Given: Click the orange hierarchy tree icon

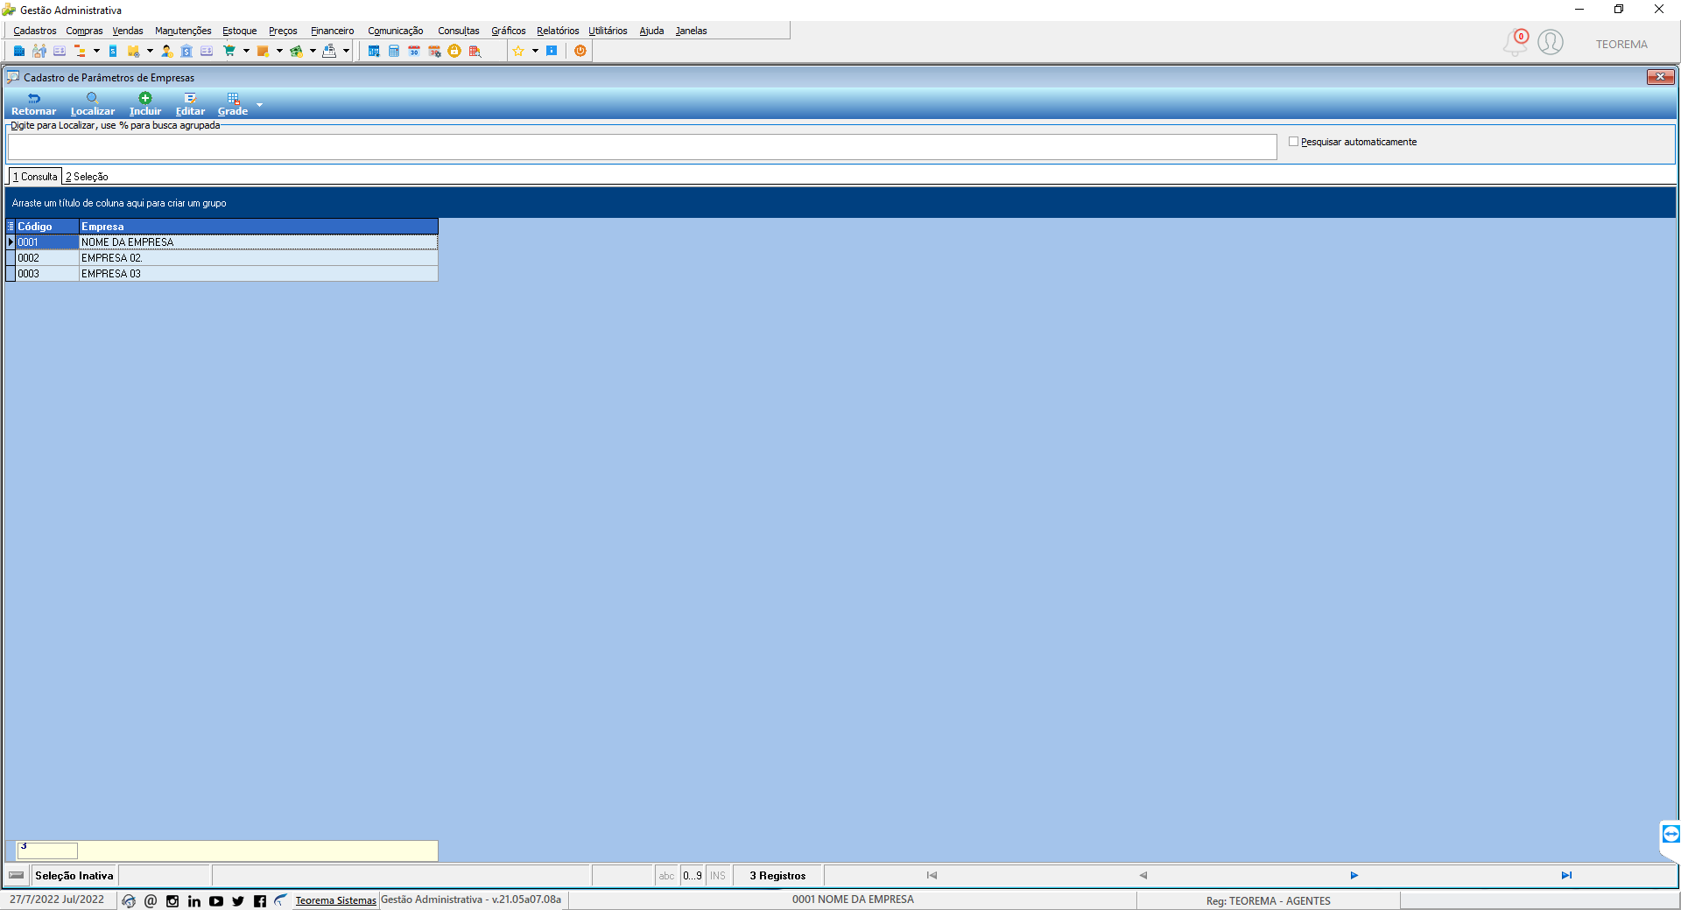Looking at the screenshot, I should point(80,51).
